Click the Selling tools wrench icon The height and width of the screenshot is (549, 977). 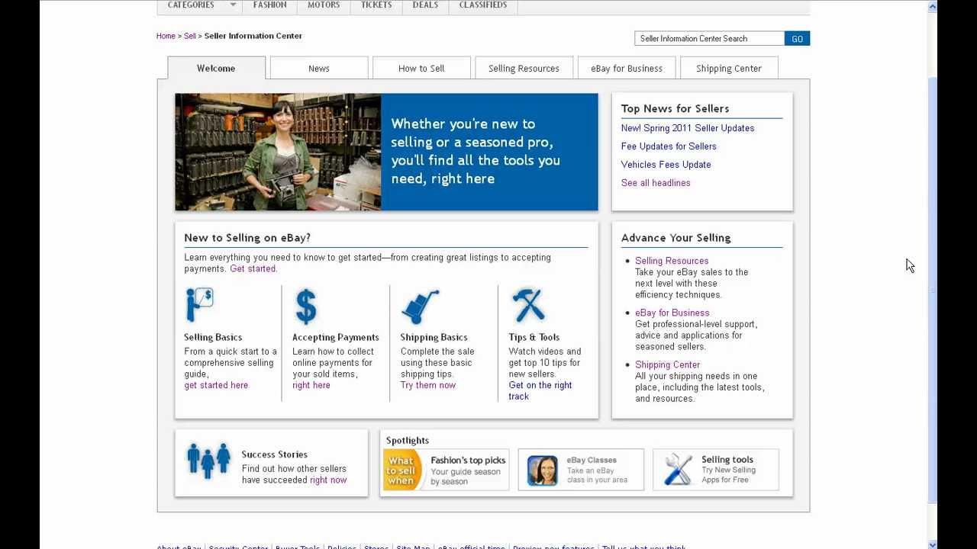coord(678,470)
